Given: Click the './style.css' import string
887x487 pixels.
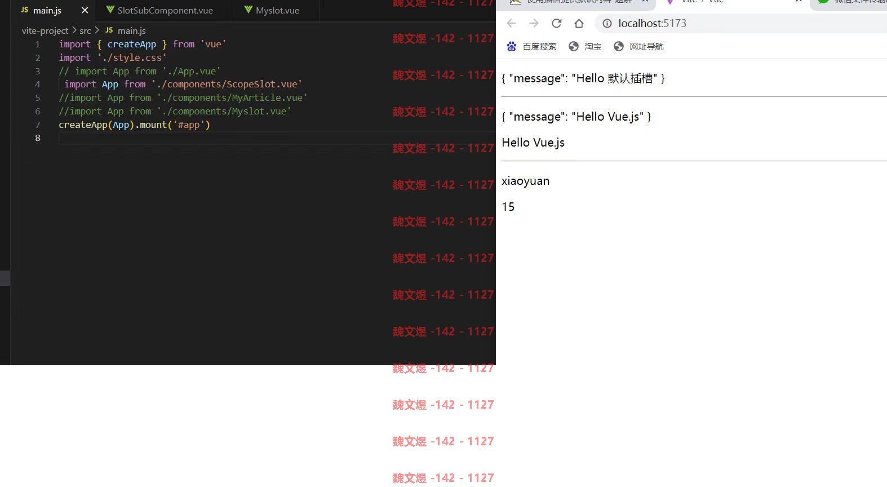Looking at the screenshot, I should coord(132,57).
